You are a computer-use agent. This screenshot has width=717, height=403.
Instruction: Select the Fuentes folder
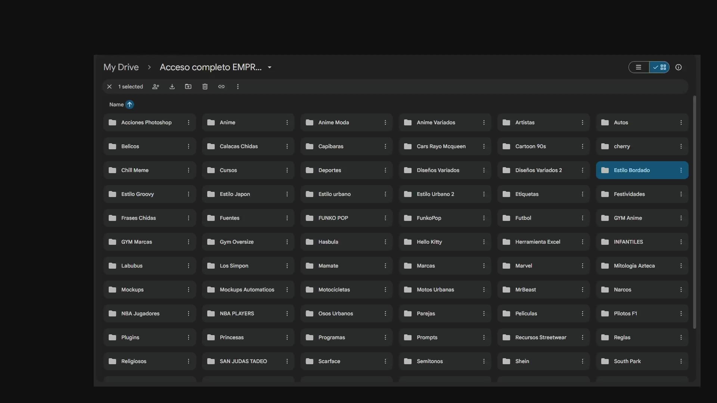tap(248, 218)
